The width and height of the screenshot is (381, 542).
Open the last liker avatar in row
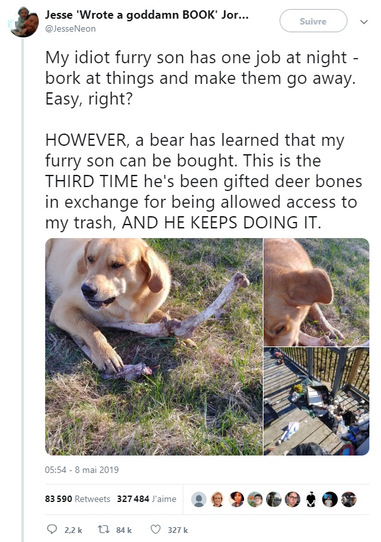(349, 499)
